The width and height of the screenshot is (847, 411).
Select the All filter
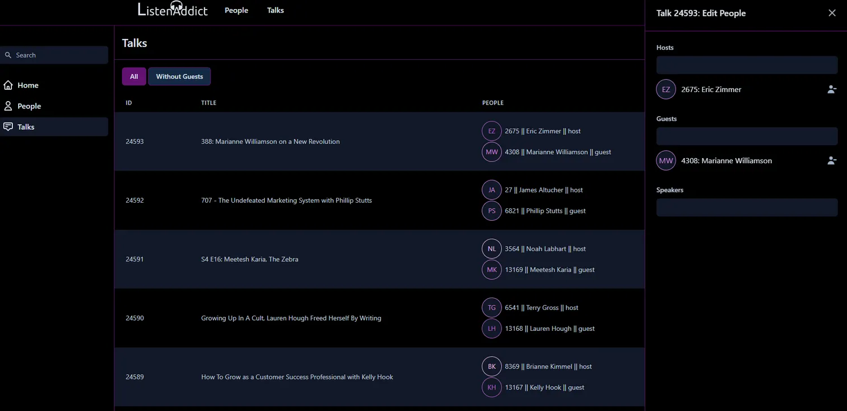coord(134,77)
